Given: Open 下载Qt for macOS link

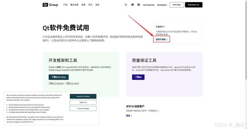Looking at the screenshot, I should pos(72,83).
